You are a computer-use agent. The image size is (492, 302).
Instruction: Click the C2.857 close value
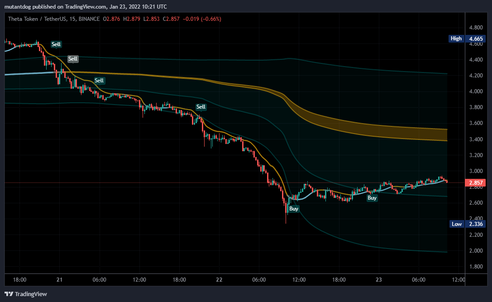click(171, 19)
